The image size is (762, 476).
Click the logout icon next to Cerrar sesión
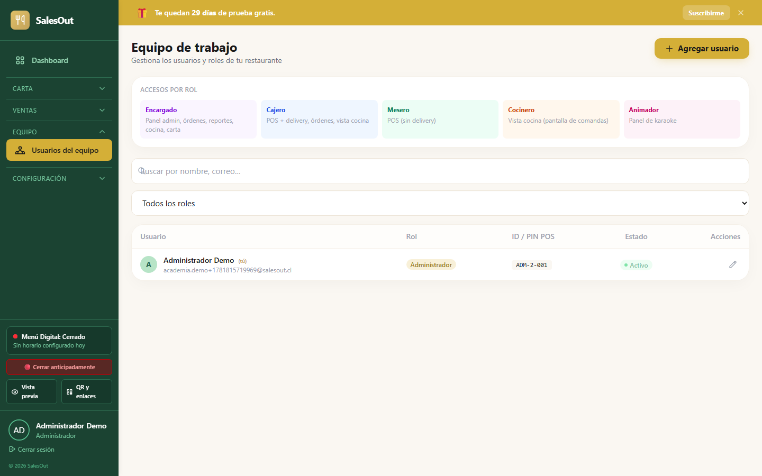(x=12, y=450)
